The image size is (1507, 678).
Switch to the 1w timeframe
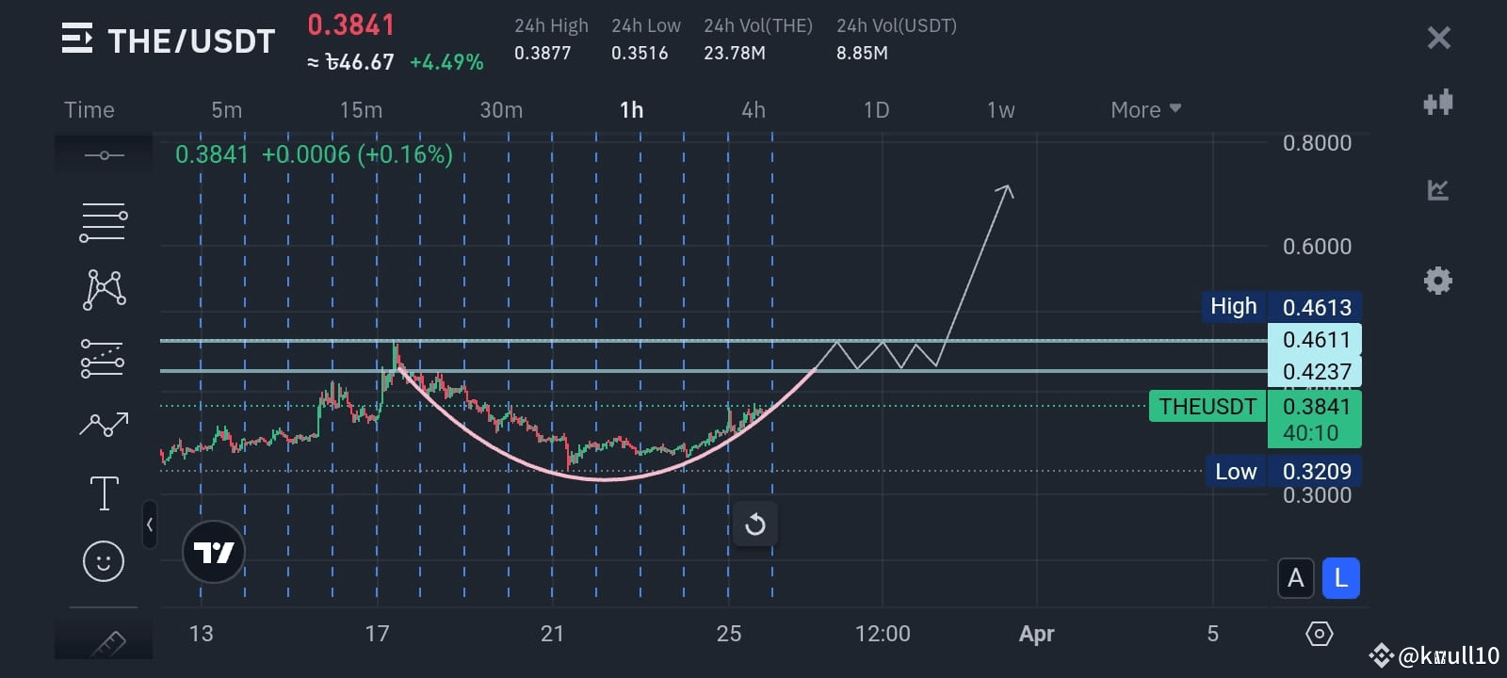[1001, 110]
